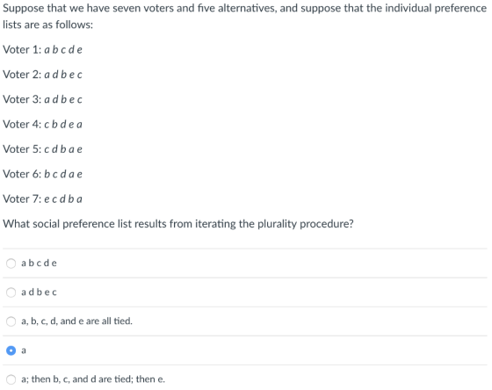Select the radio button for "a b c d e"

point(11,264)
